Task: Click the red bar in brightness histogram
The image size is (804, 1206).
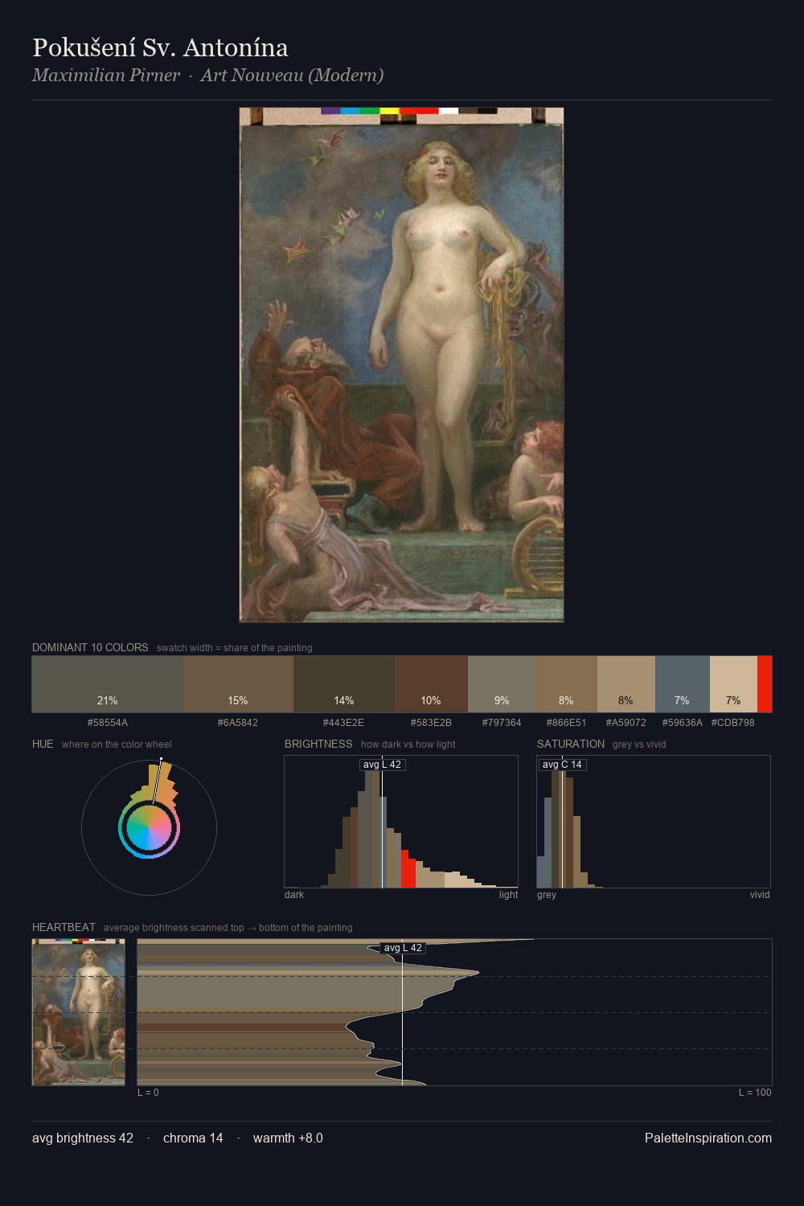Action: (x=408, y=868)
